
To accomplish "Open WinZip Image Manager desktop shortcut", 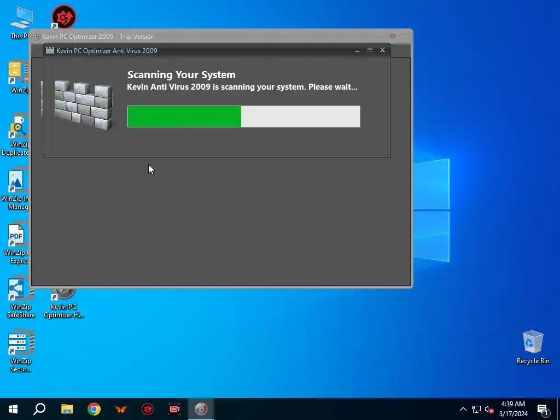I will 16,189.
